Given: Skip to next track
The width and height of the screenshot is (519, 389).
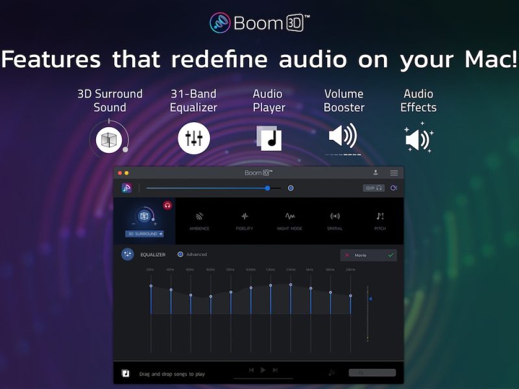Looking at the screenshot, I should (275, 370).
